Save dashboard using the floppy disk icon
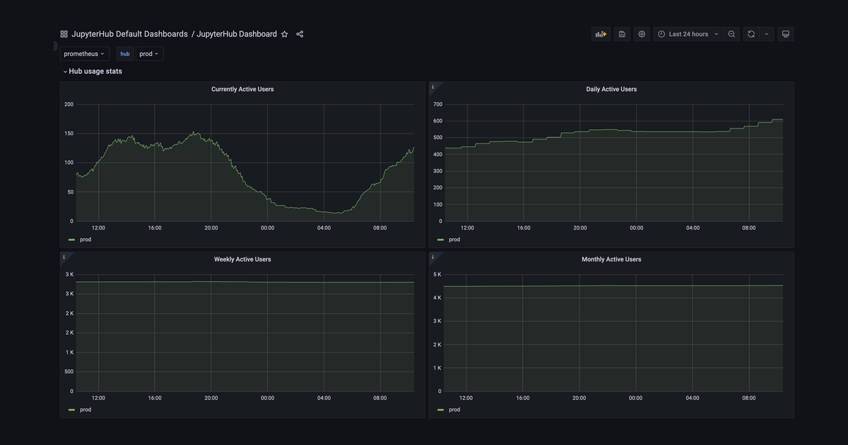 click(622, 34)
